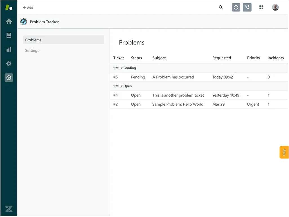This screenshot has width=289, height=217.
Task: Open the search icon
Action: 221,7
